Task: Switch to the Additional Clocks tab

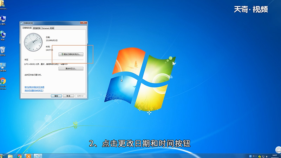Action: tap(37, 28)
